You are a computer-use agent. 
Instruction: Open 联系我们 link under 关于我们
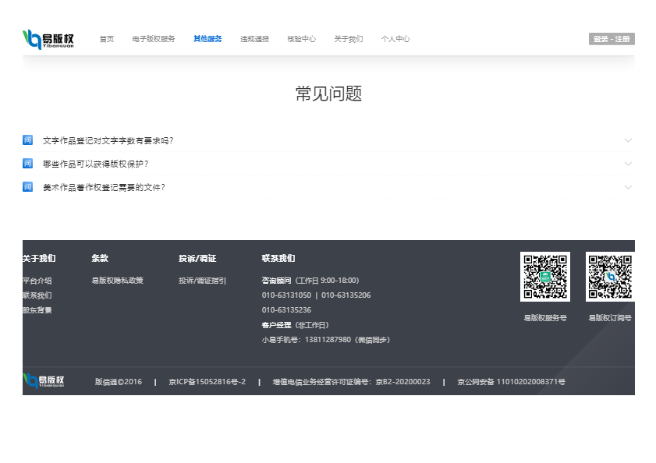point(37,295)
